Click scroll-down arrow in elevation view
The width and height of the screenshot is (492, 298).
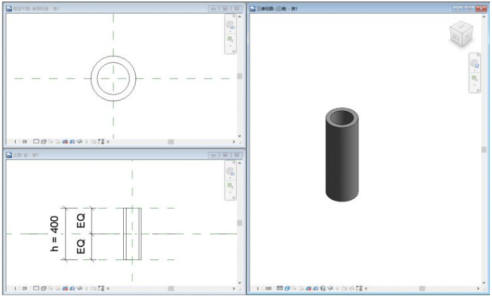click(x=239, y=283)
